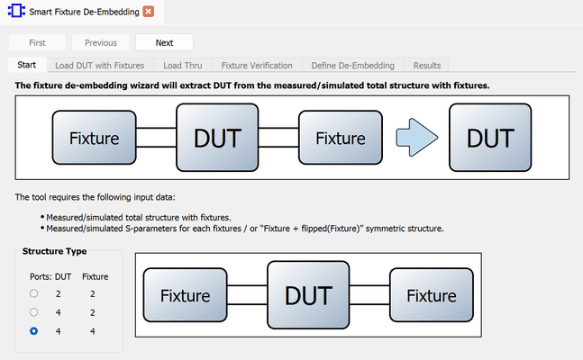
Task: Select 4-port DUT with 4-port Fixture option
Action: coord(34,331)
